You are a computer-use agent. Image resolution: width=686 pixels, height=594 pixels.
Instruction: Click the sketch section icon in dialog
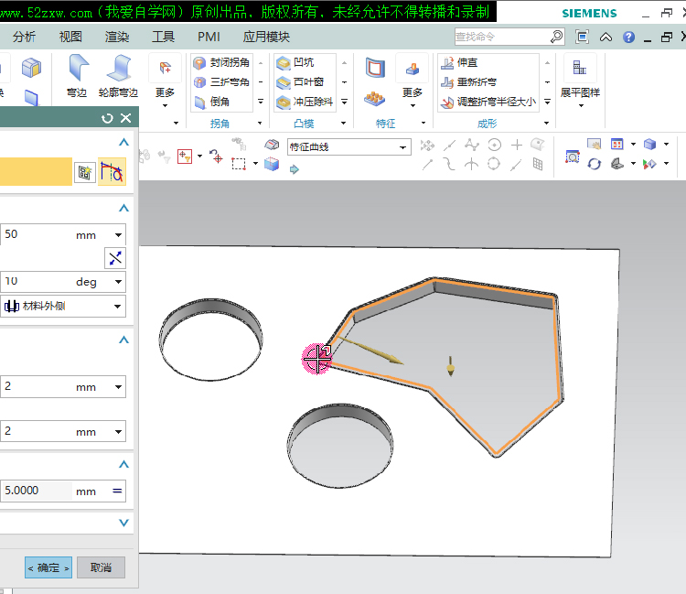pos(85,172)
